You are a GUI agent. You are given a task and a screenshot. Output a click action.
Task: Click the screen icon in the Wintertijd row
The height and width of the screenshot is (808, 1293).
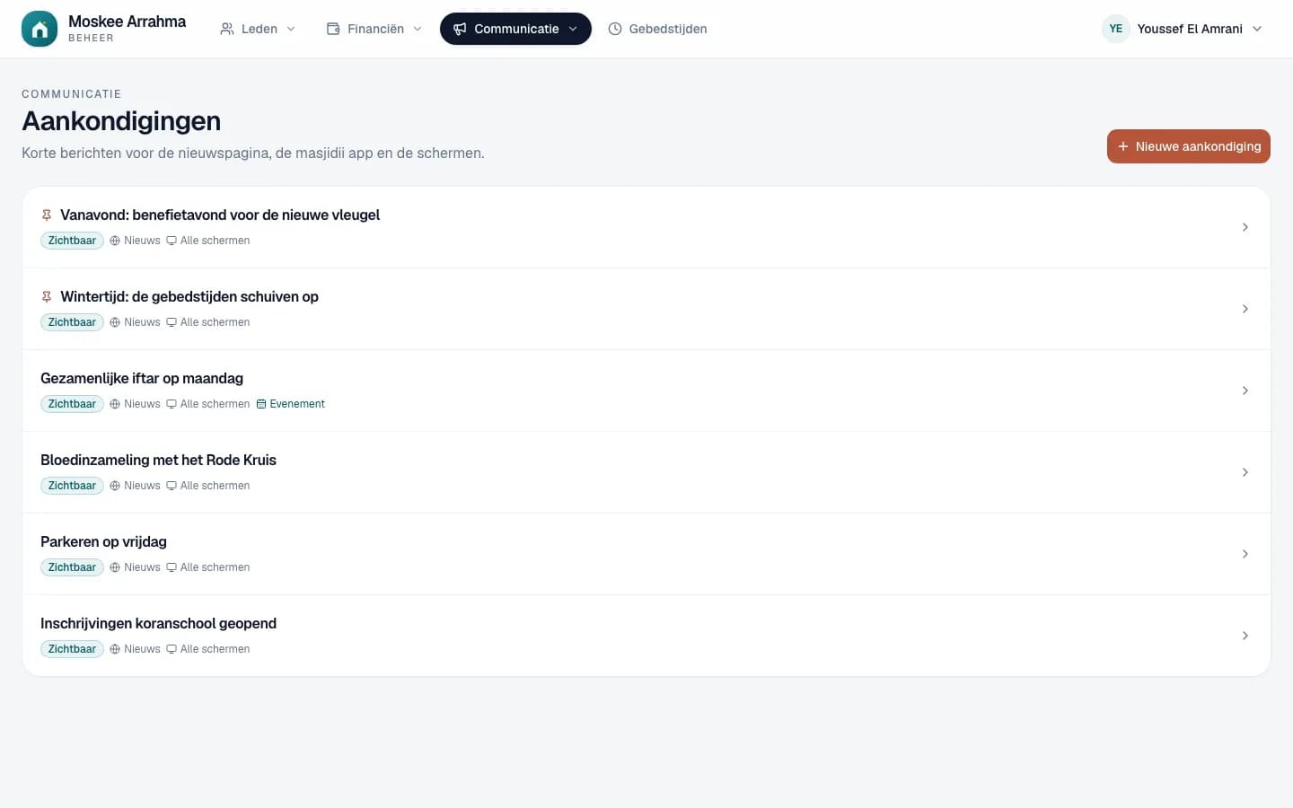click(x=172, y=322)
